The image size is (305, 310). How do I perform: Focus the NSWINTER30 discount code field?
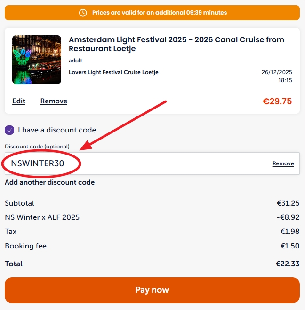141,163
